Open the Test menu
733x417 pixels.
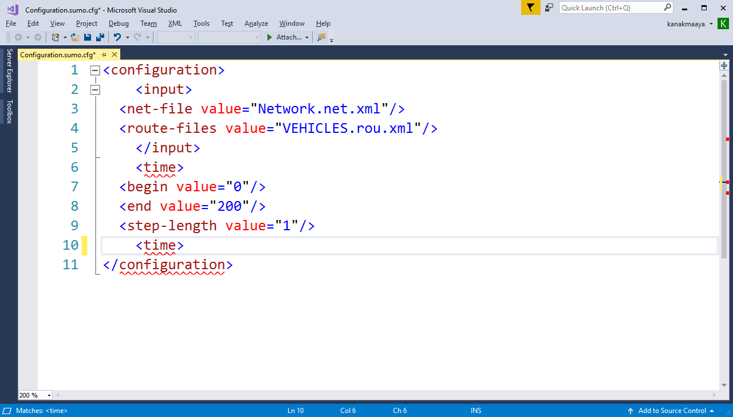[x=227, y=23]
